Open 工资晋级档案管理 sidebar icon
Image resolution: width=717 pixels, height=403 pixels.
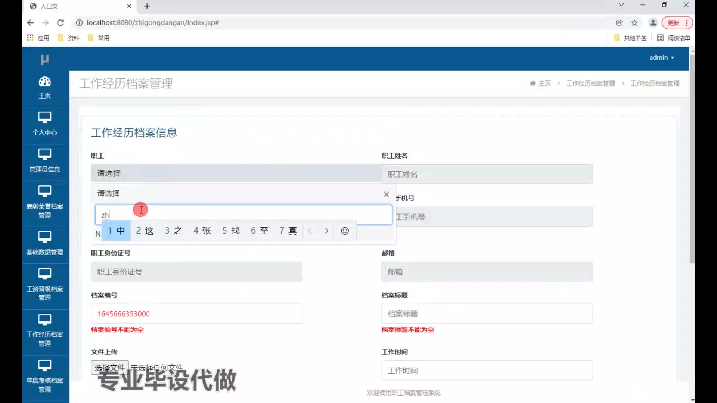point(44,274)
